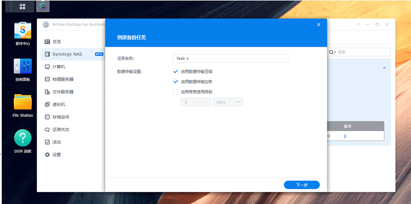Click the BETA badge next to Synology NAS

(99, 54)
